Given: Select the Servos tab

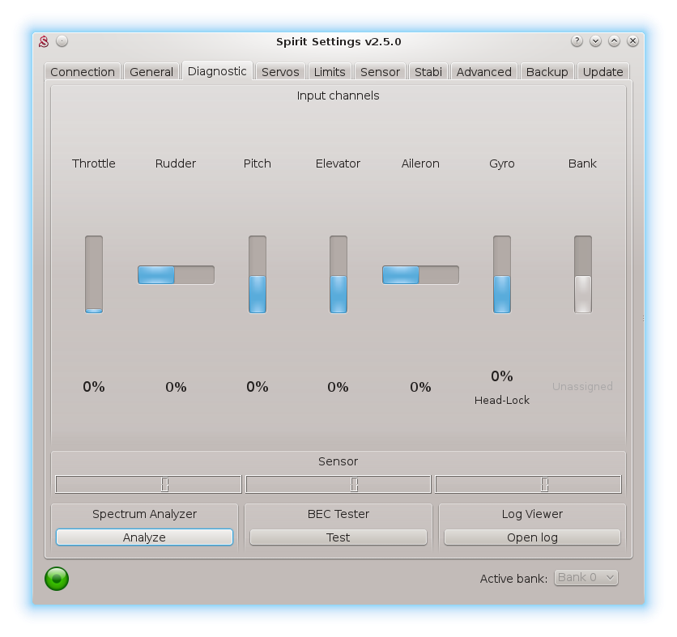Looking at the screenshot, I should tap(280, 72).
